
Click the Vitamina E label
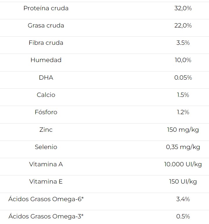tap(46, 182)
